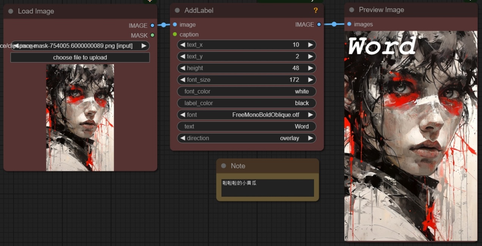Decrease text_y value with left arrow

[182, 56]
